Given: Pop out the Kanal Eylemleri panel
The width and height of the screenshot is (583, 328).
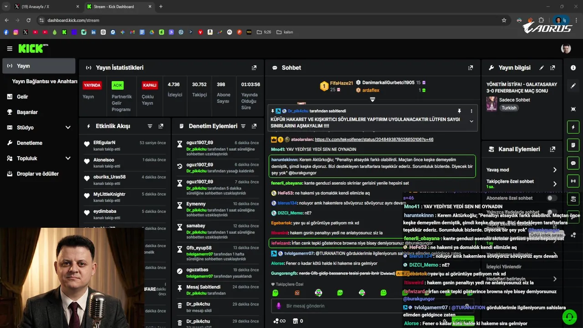Looking at the screenshot, I should click(552, 149).
